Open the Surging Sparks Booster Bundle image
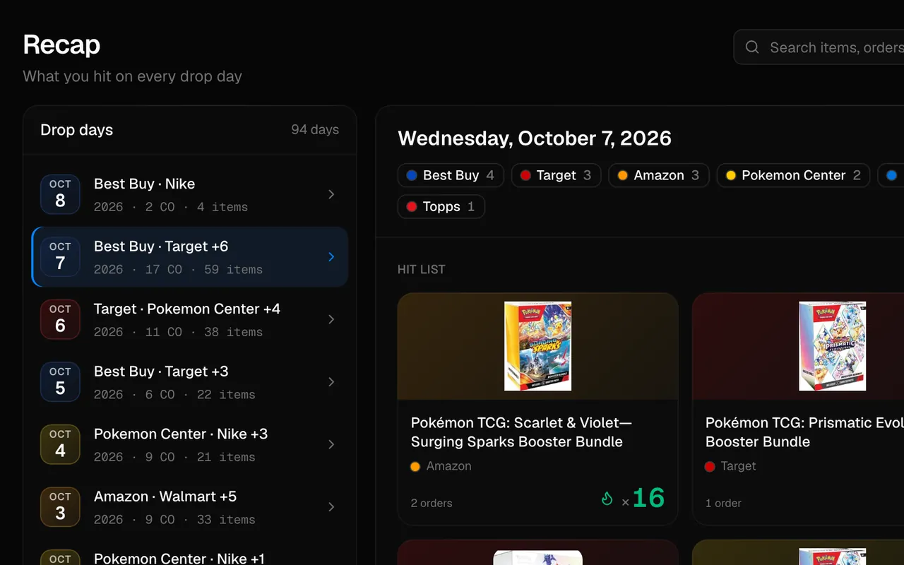Image resolution: width=904 pixels, height=565 pixels. point(537,346)
